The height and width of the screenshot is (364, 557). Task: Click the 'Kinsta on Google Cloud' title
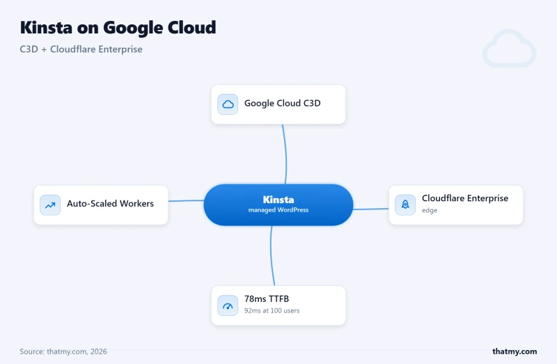(x=118, y=27)
